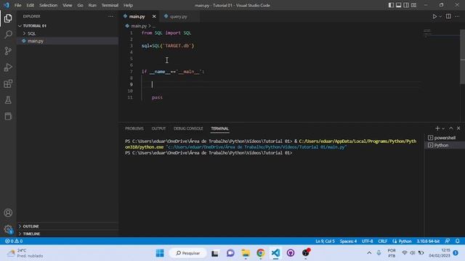Click the editor vertical scrollbar

pos(462,57)
